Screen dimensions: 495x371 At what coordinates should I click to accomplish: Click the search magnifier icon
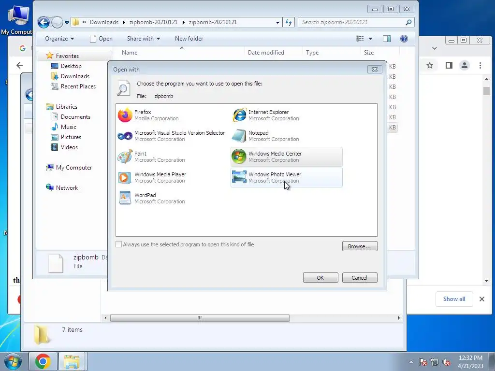pos(409,22)
